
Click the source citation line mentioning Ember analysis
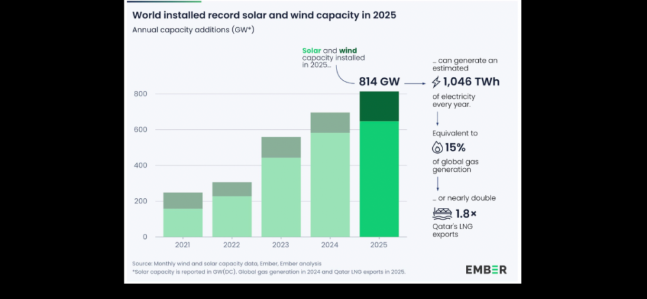(x=226, y=263)
